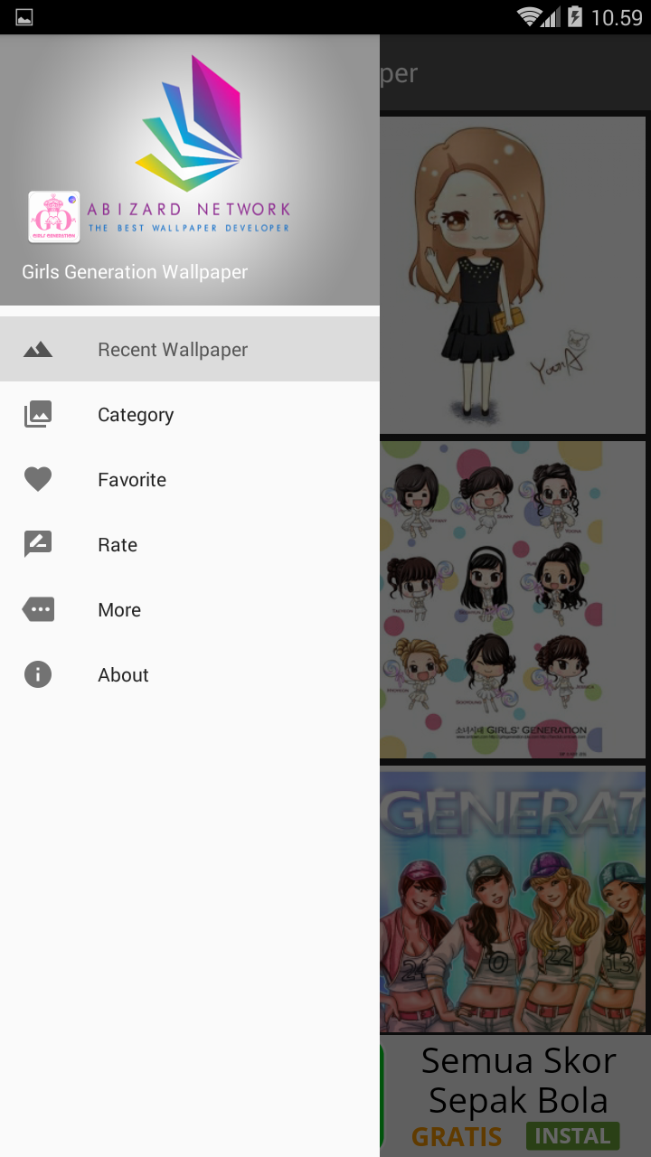
Task: Open the picture notification icon in status bar
Action: click(x=24, y=17)
